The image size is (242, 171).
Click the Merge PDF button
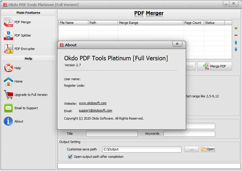[215, 67]
